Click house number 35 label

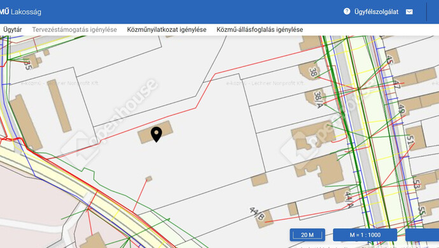pos(27,65)
